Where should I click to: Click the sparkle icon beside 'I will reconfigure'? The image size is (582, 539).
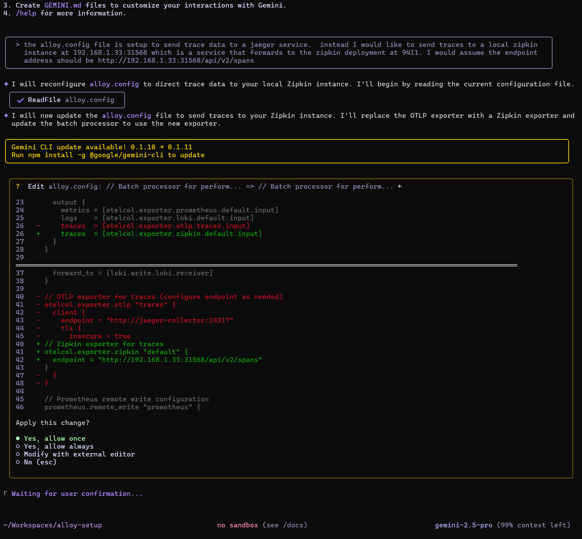[6, 84]
